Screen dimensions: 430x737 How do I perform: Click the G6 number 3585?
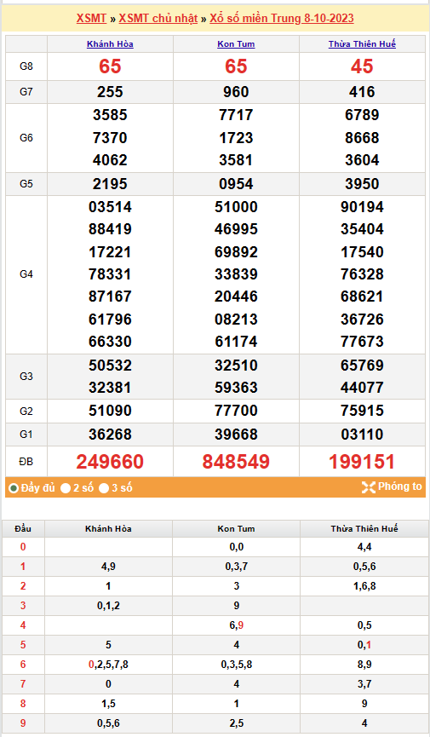tap(110, 115)
